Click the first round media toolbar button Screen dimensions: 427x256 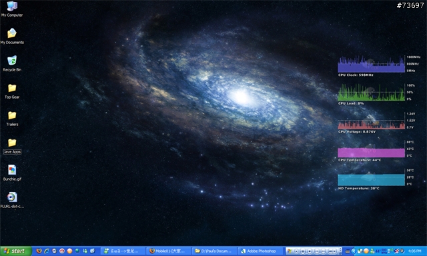296,251
